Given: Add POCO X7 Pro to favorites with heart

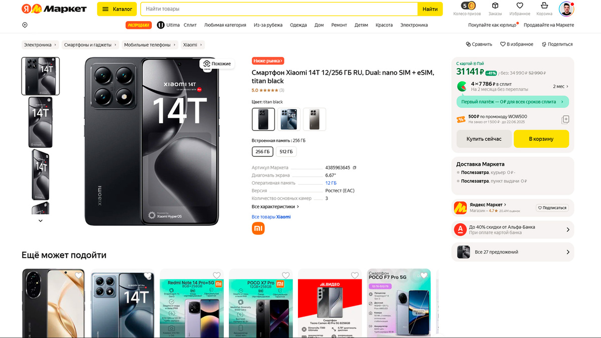Looking at the screenshot, I should (x=285, y=275).
